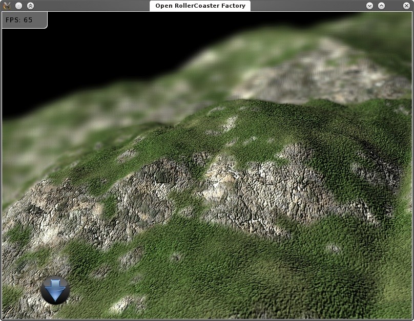Click the blue down arrow button

point(55,290)
